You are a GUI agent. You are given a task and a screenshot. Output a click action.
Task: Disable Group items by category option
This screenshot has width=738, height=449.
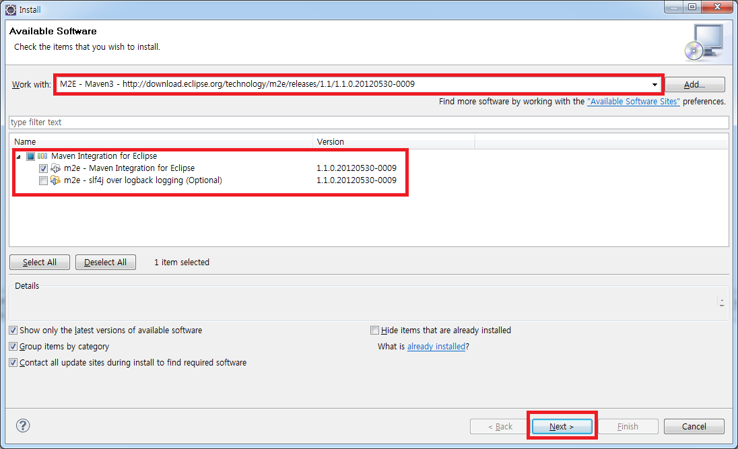pos(13,347)
